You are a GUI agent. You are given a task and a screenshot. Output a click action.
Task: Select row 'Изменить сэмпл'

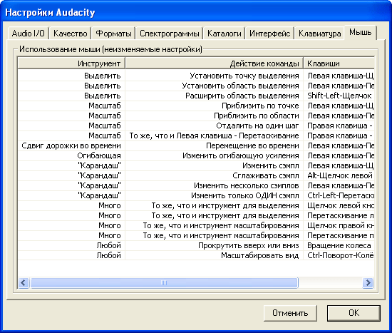coord(196,165)
